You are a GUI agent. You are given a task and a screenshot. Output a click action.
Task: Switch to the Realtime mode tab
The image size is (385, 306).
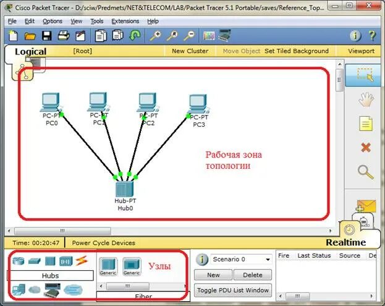point(345,242)
